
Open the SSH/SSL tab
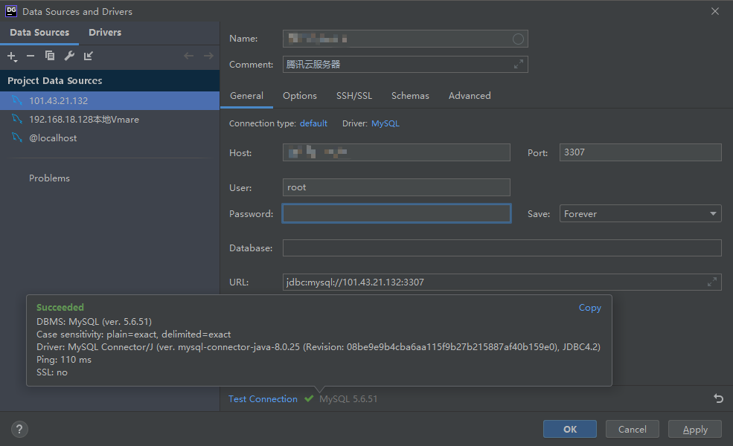point(354,96)
